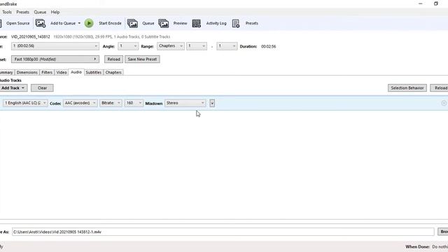Expand the Add to Queue dropdown arrow
Screen dimensions: 448x252
tap(79, 23)
